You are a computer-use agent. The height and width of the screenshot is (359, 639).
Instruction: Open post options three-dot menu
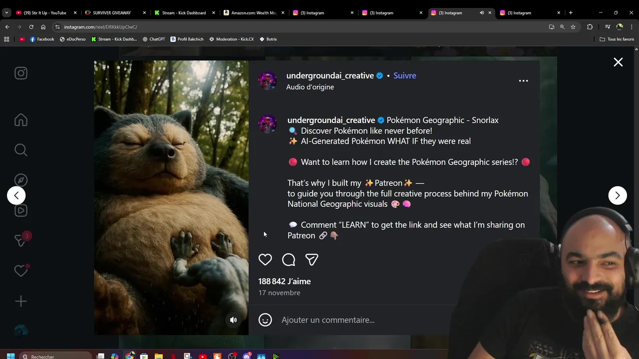click(523, 81)
